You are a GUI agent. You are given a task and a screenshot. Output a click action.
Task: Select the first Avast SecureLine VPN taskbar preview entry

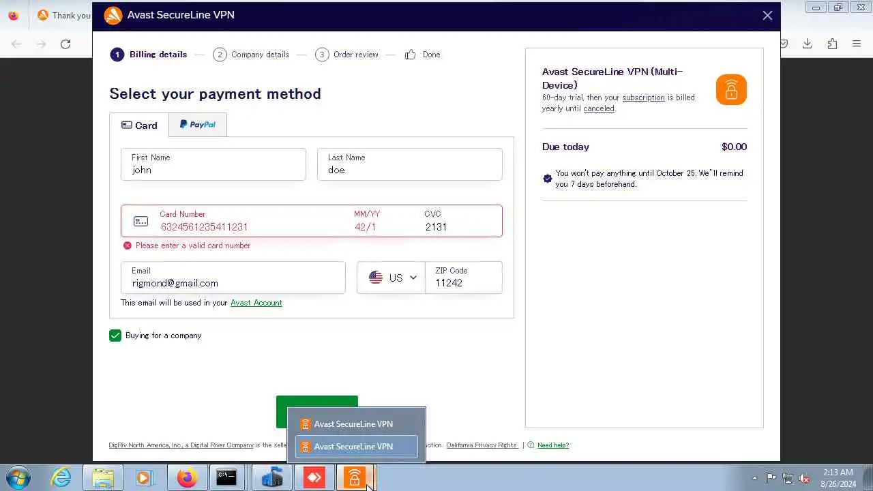pos(356,424)
